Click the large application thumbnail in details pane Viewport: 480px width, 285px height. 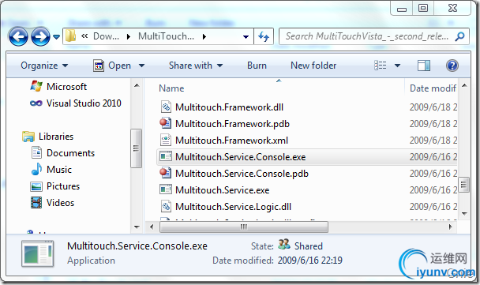point(38,253)
